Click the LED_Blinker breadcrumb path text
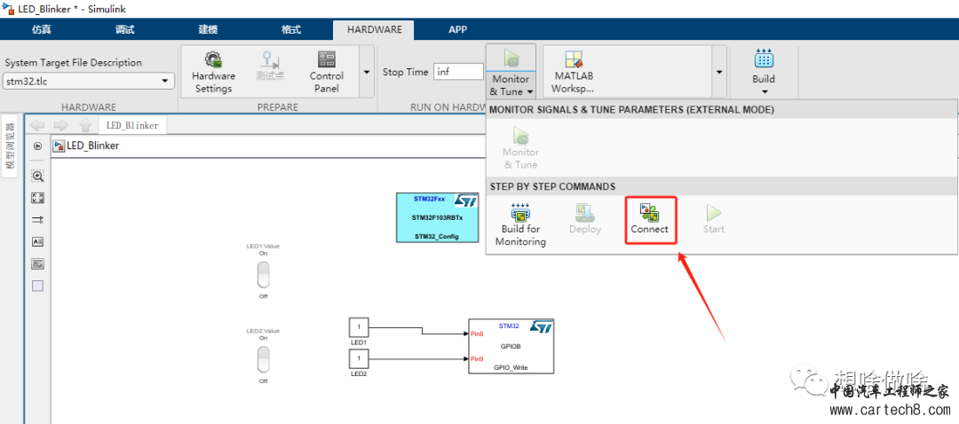The height and width of the screenshot is (424, 959). coord(93,146)
